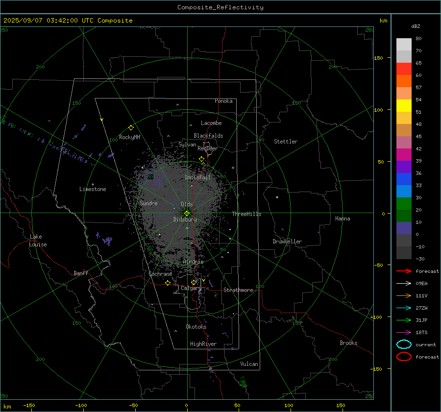Click the RockyMH label
The image size is (441, 412).
[129, 137]
